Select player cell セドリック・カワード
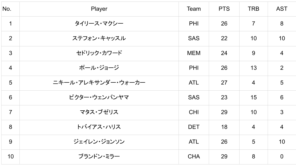The image size is (296, 166). coord(99,53)
